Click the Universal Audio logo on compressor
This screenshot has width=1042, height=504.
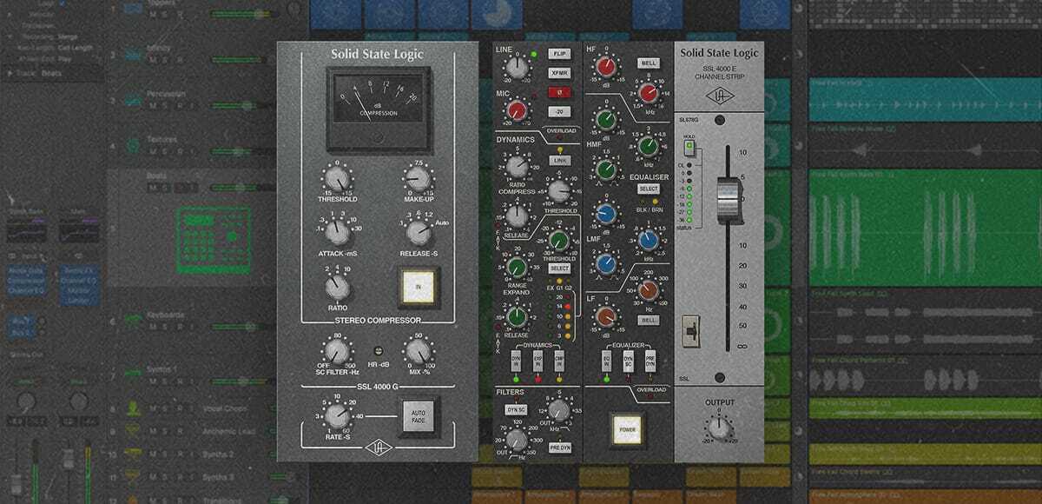376,449
